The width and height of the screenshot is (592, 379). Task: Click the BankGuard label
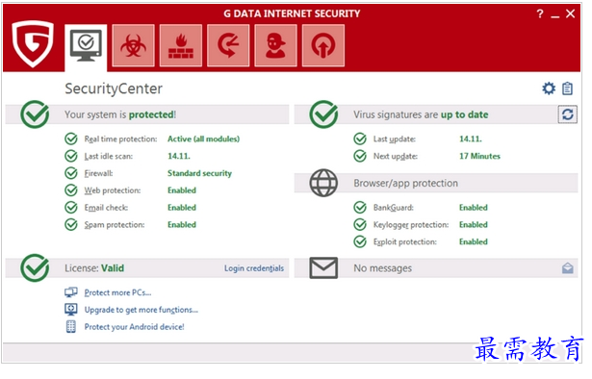[x=394, y=208]
